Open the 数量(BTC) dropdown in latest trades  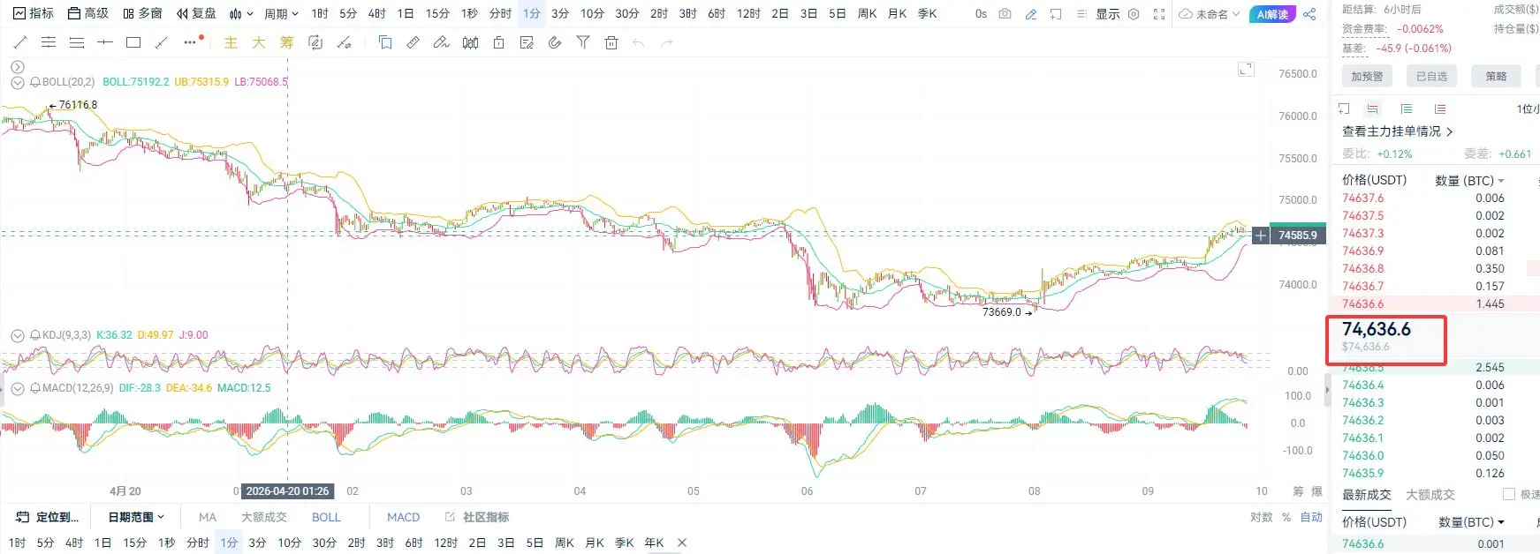(1471, 522)
